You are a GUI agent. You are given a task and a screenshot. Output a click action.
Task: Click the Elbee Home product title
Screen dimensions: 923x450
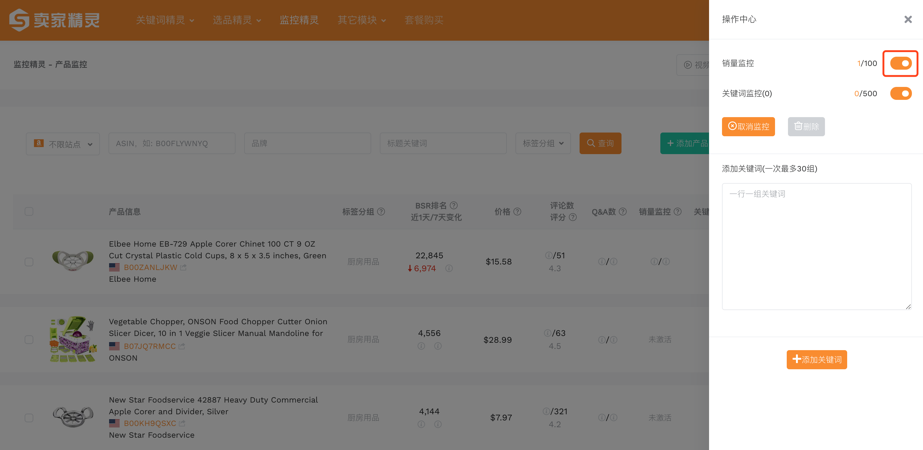(x=217, y=250)
